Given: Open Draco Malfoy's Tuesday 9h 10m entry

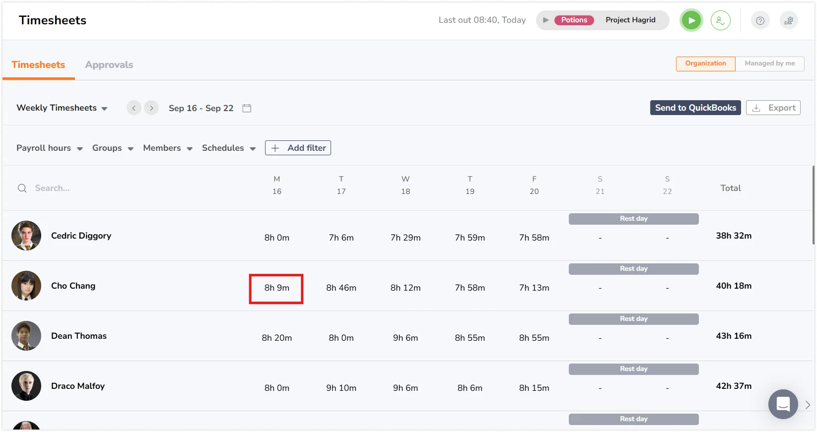Looking at the screenshot, I should (341, 388).
